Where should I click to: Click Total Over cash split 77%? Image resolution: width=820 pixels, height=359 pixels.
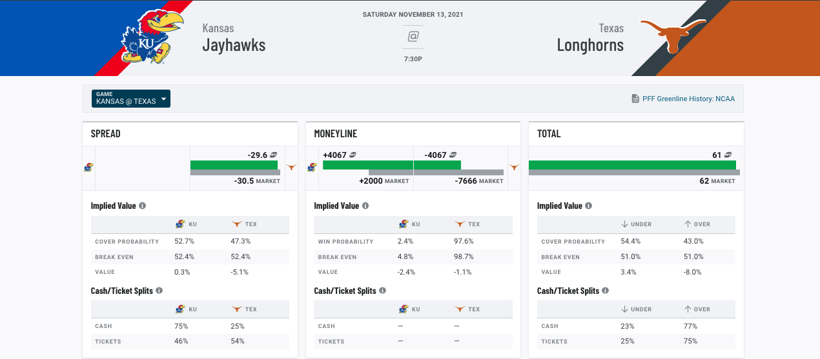(x=690, y=325)
